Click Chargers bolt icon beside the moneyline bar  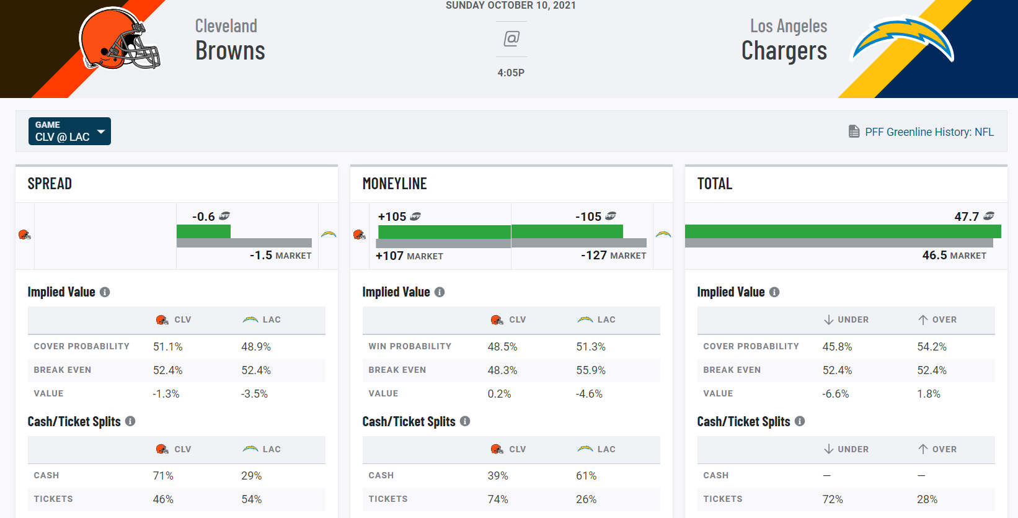pyautogui.click(x=663, y=234)
